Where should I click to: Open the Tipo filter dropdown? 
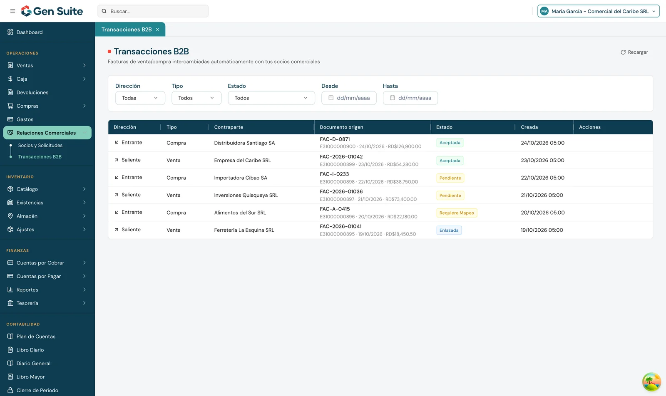coord(196,98)
